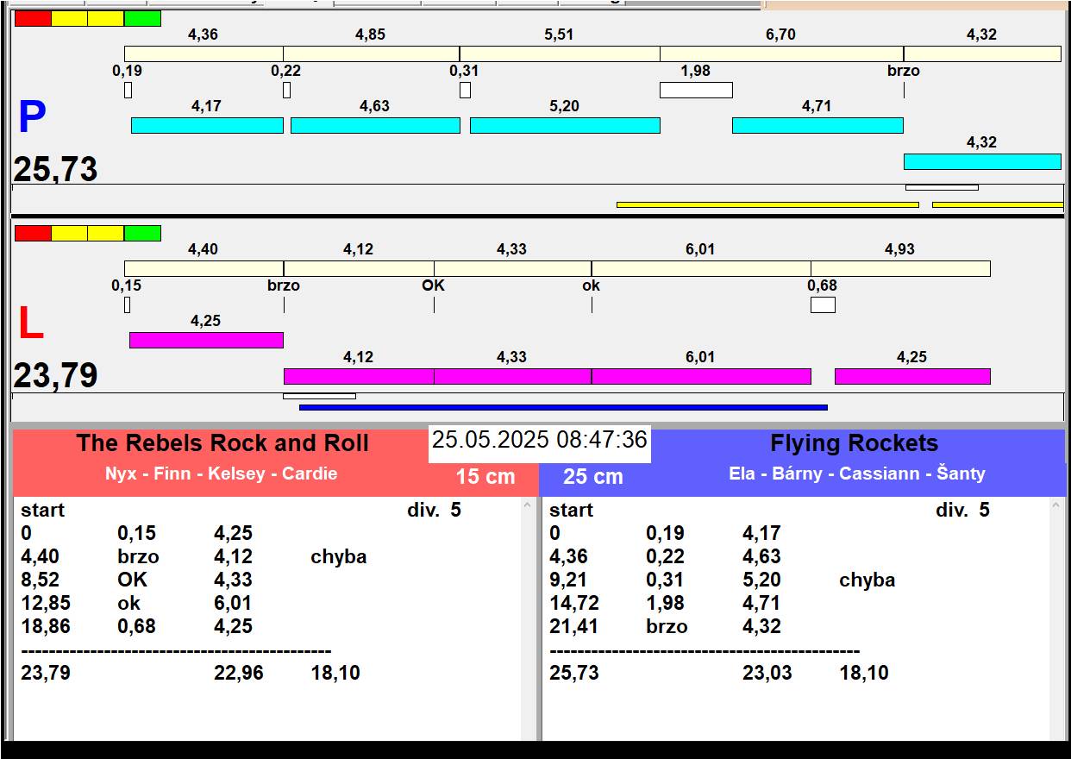Select the cyan bar labeled 4,63

(x=375, y=125)
